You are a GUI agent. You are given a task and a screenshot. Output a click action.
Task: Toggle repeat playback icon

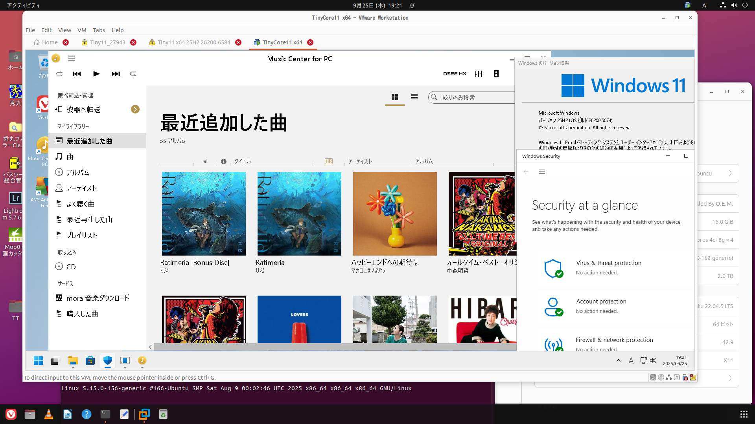tap(133, 74)
